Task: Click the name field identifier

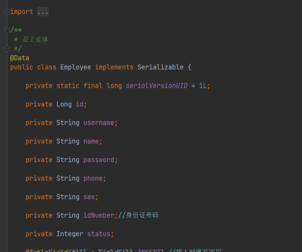Action: pos(91,141)
